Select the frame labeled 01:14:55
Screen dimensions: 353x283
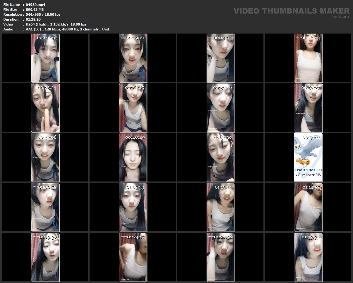[x=308, y=207]
